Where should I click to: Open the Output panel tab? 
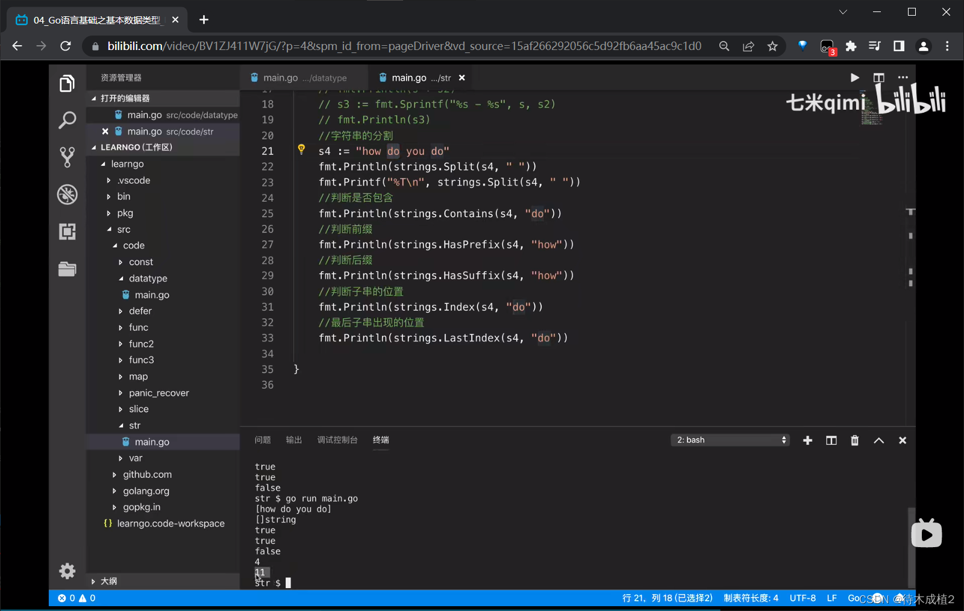tap(294, 440)
